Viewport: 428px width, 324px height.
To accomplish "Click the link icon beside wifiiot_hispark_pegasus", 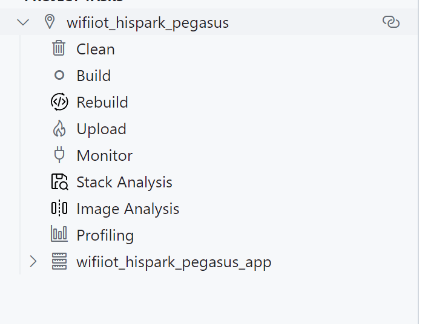I will (391, 22).
